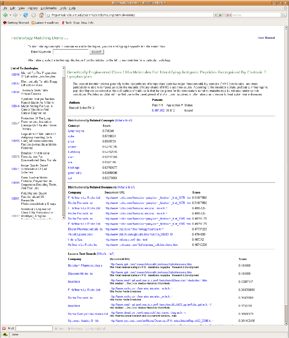The height and width of the screenshot is (338, 289).
Task: Click the Search button
Action: point(97,52)
